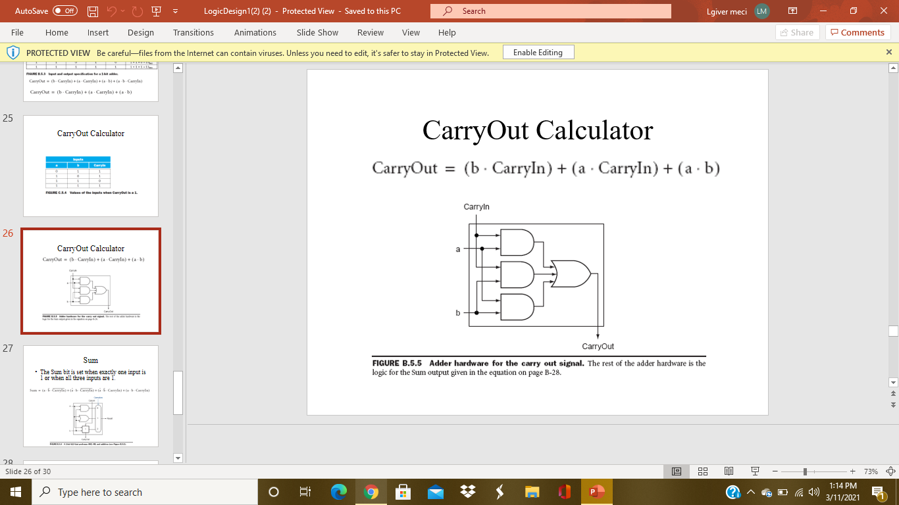
Task: Click the zoom in plus button
Action: pos(852,471)
